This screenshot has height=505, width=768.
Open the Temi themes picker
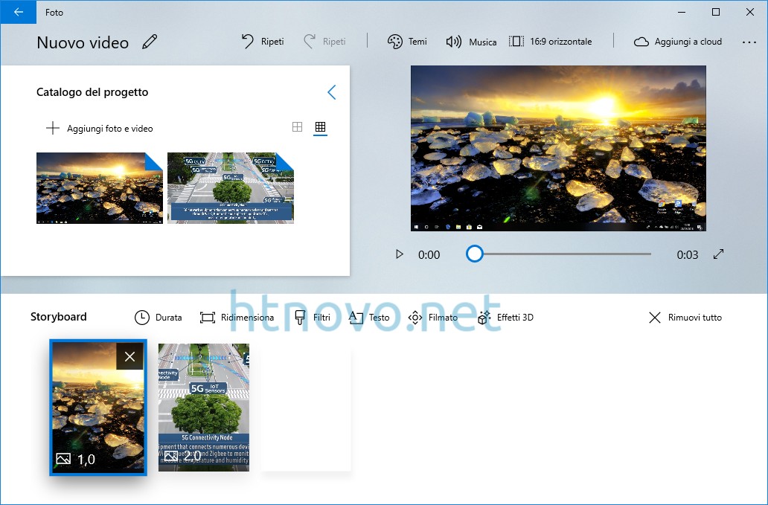click(x=407, y=42)
